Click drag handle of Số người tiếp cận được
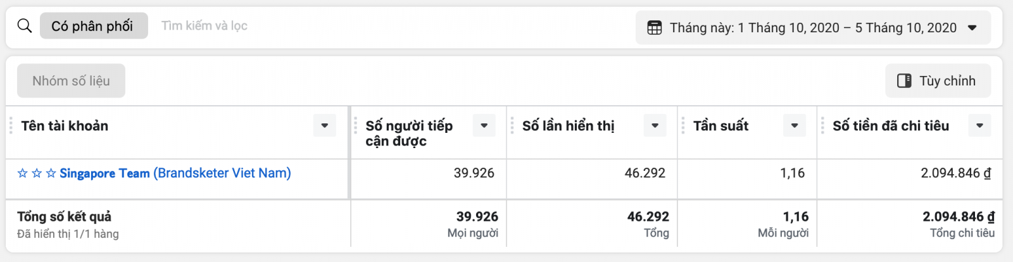This screenshot has height=262, width=1013. point(355,125)
